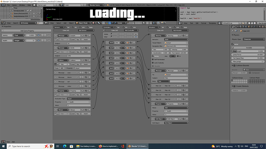266x149 pixels.
Task: Open the Game menu
Action: 14,5
